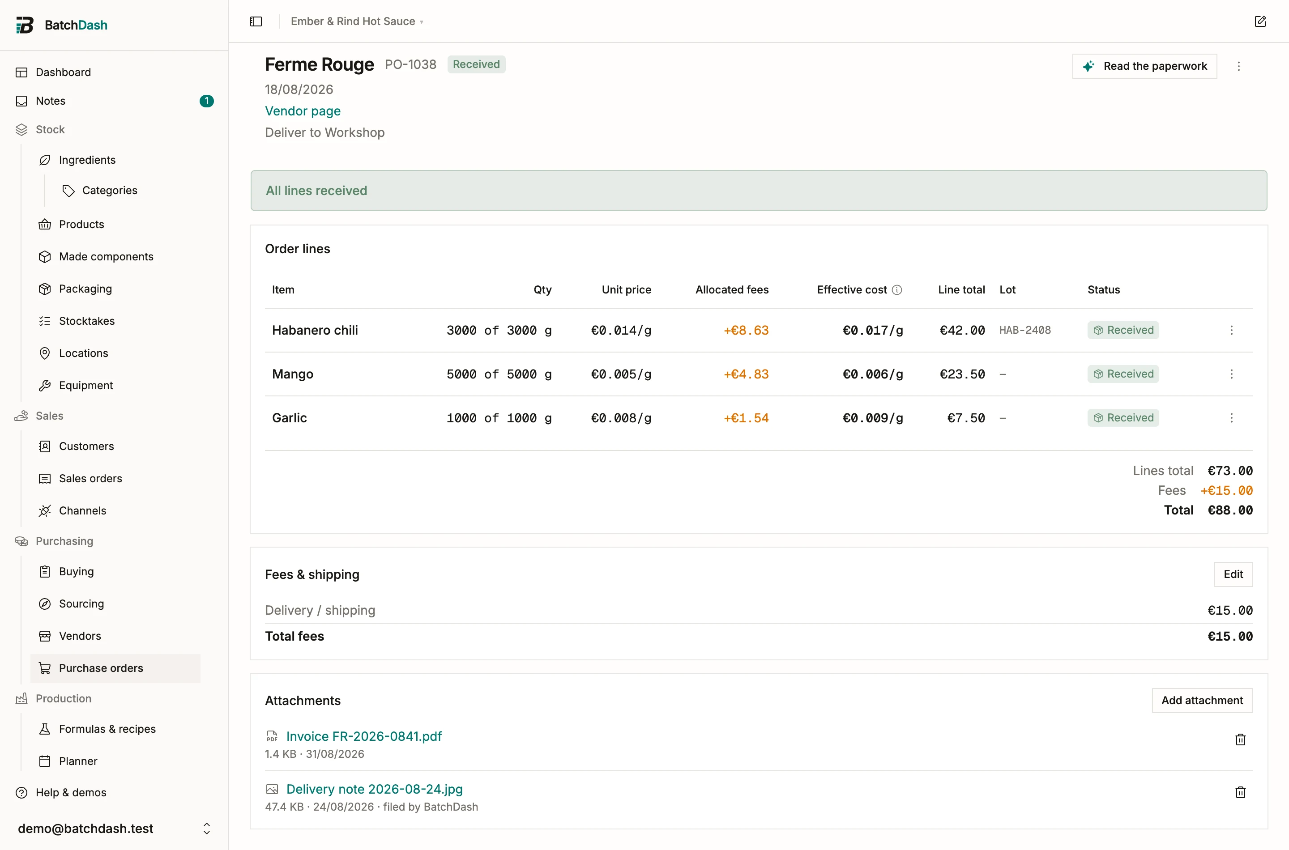Click the Sourcing compass icon
Viewport: 1289px width, 850px height.
pos(45,604)
